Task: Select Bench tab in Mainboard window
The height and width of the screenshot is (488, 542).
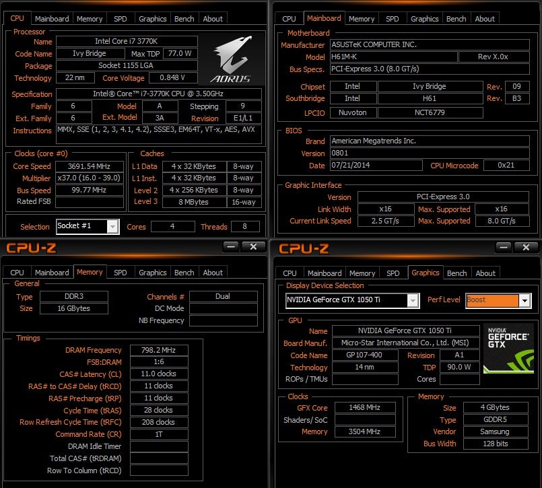Action: [x=456, y=19]
